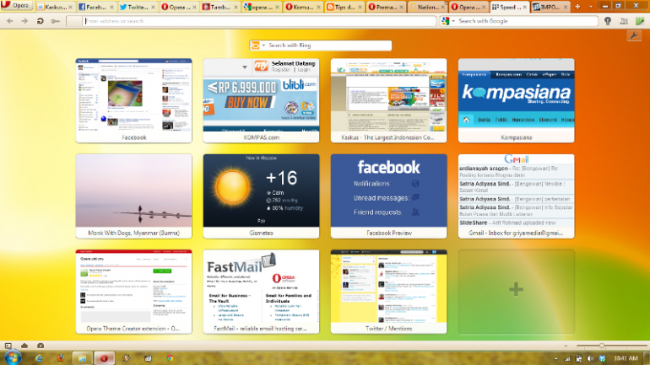The image size is (650, 365).
Task: Open Speed Dial configuration wrench
Action: [x=634, y=36]
